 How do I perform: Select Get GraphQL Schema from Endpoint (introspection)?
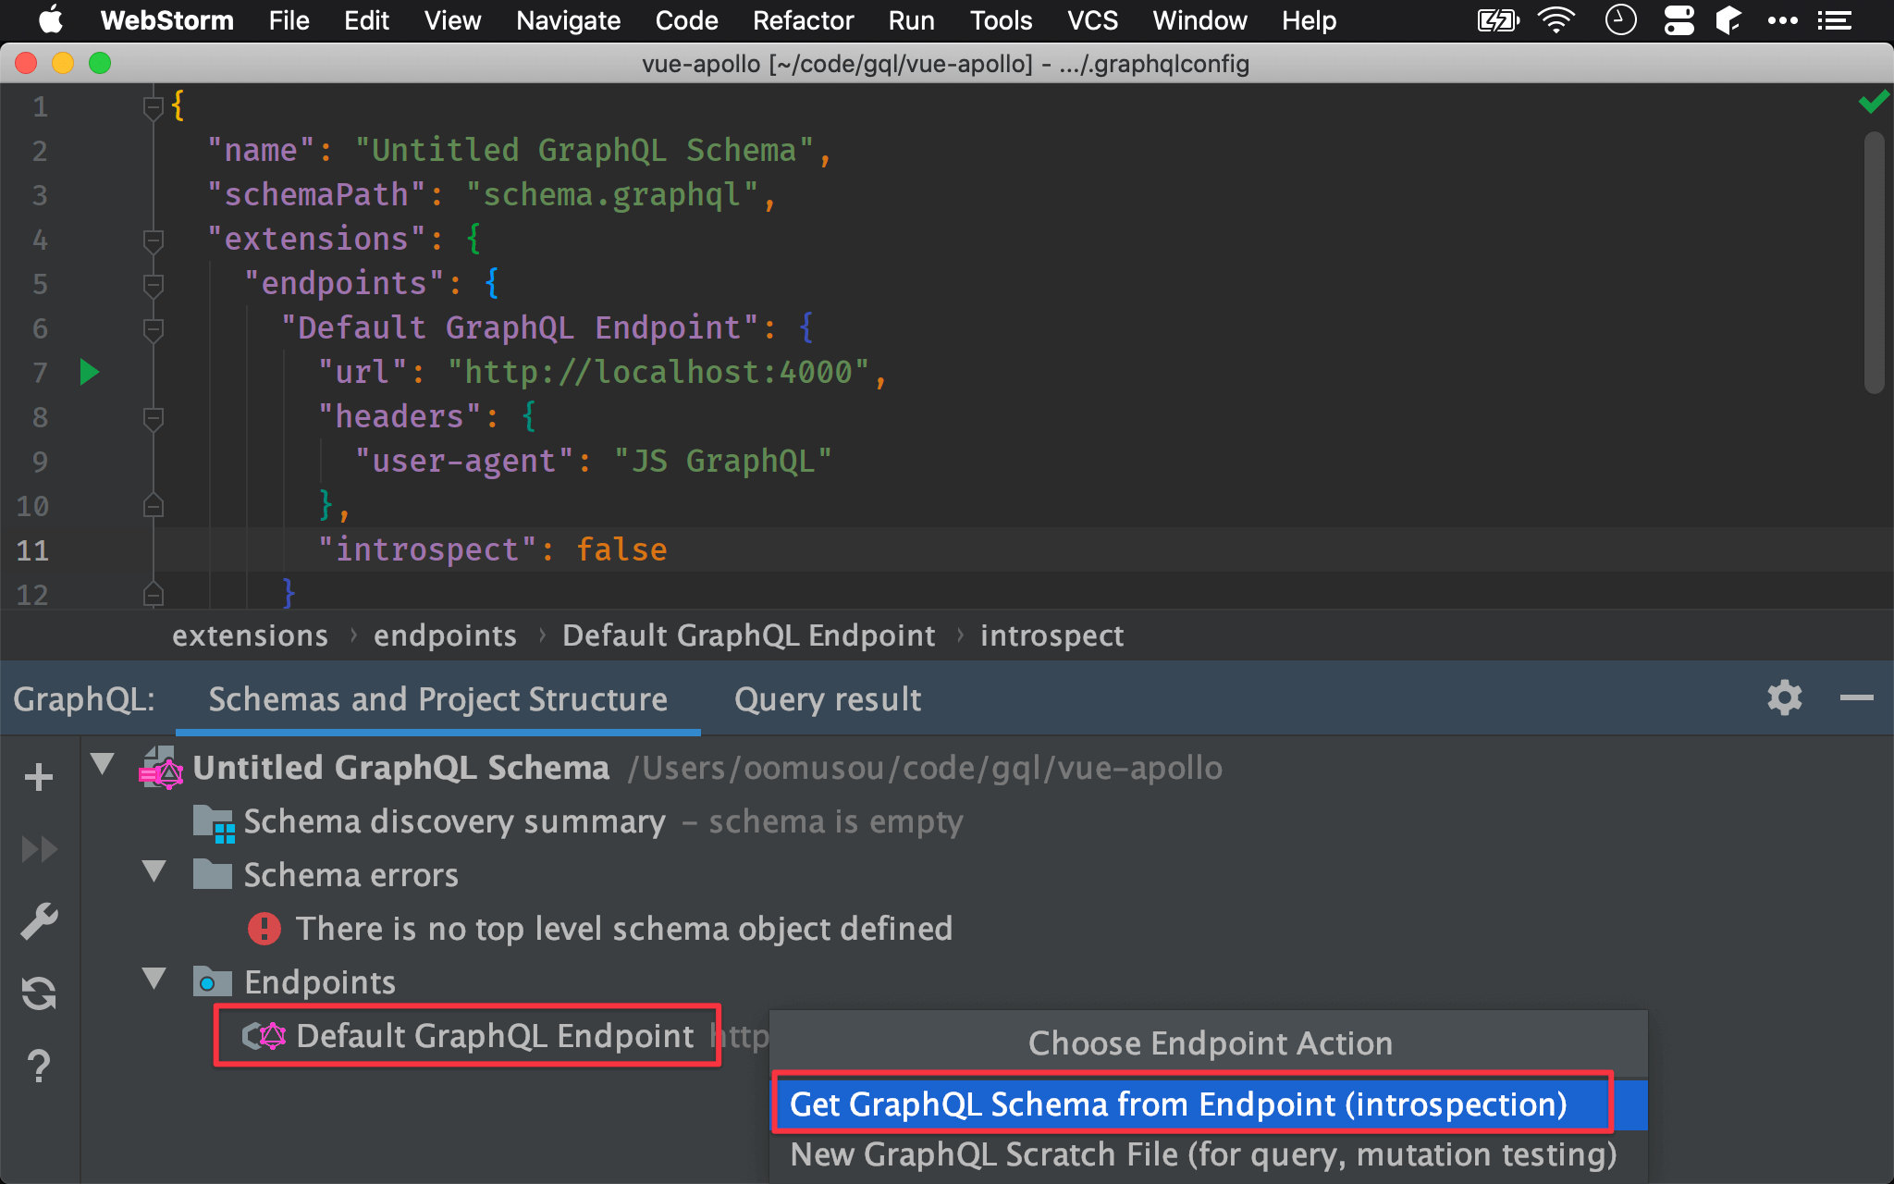click(1209, 1104)
